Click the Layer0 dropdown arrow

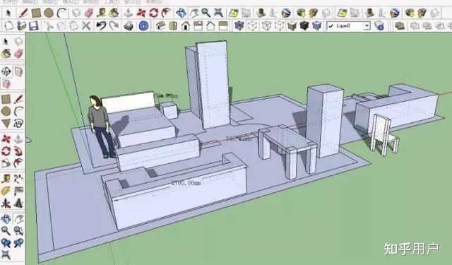click(367, 26)
